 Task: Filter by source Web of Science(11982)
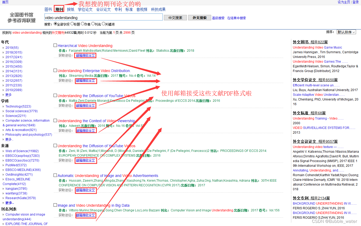pos(22,151)
